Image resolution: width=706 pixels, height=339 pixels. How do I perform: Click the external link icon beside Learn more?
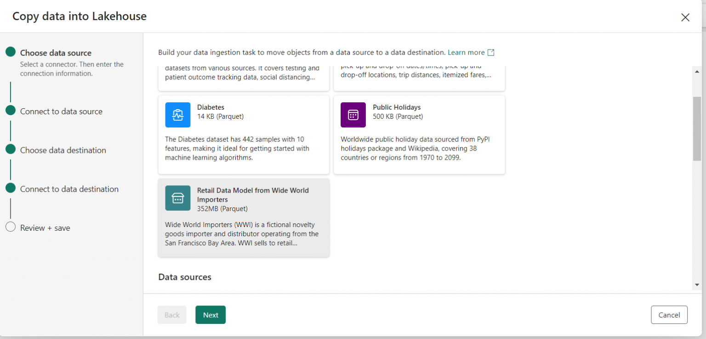490,52
